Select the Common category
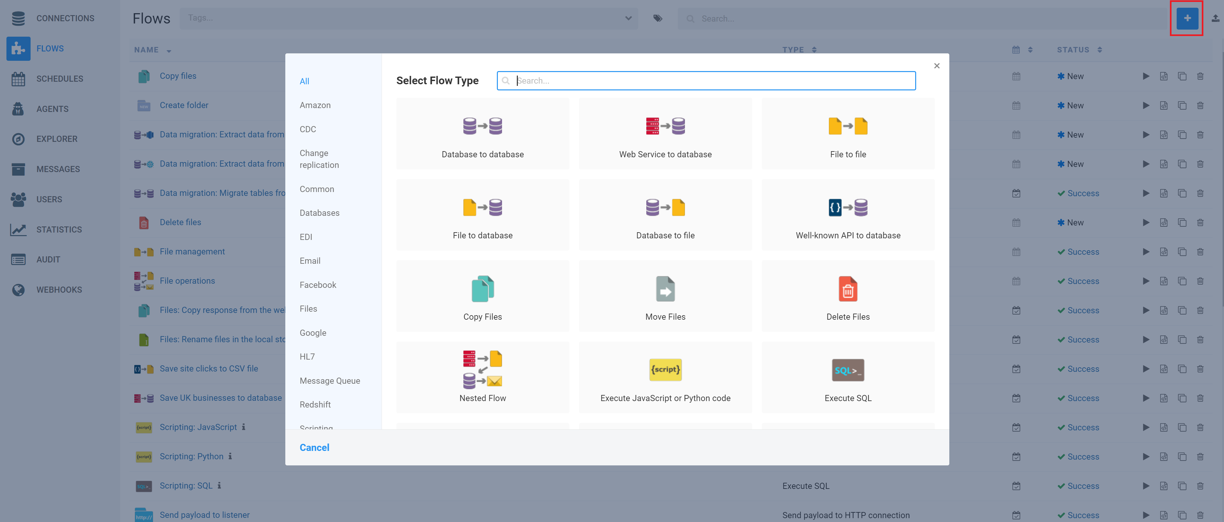This screenshot has width=1224, height=522. click(317, 189)
